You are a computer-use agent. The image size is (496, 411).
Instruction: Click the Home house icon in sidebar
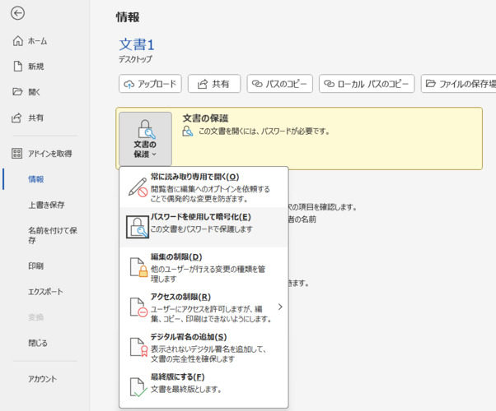tap(18, 41)
